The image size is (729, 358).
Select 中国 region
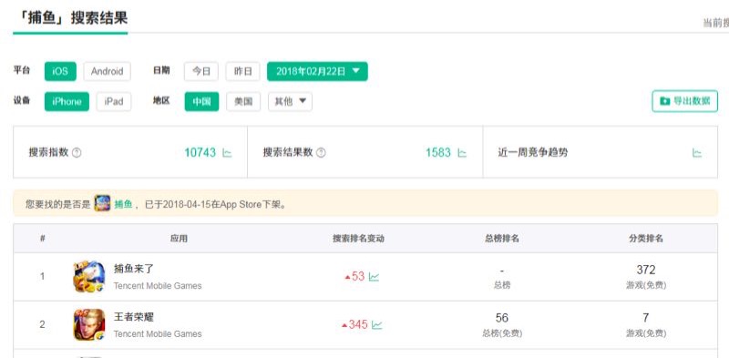[x=201, y=101]
